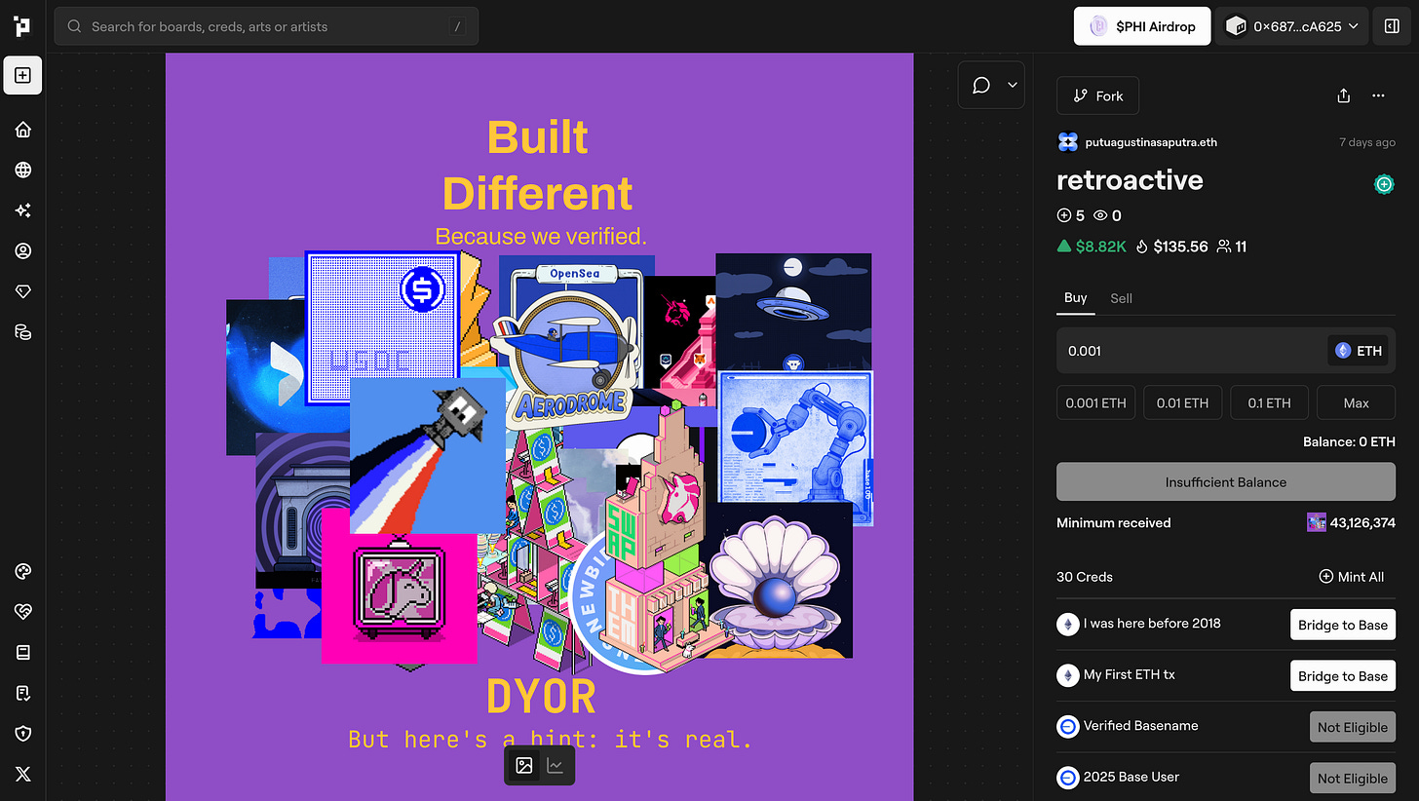The width and height of the screenshot is (1419, 801).
Task: Click the 'retroactive' board title
Action: [1130, 180]
